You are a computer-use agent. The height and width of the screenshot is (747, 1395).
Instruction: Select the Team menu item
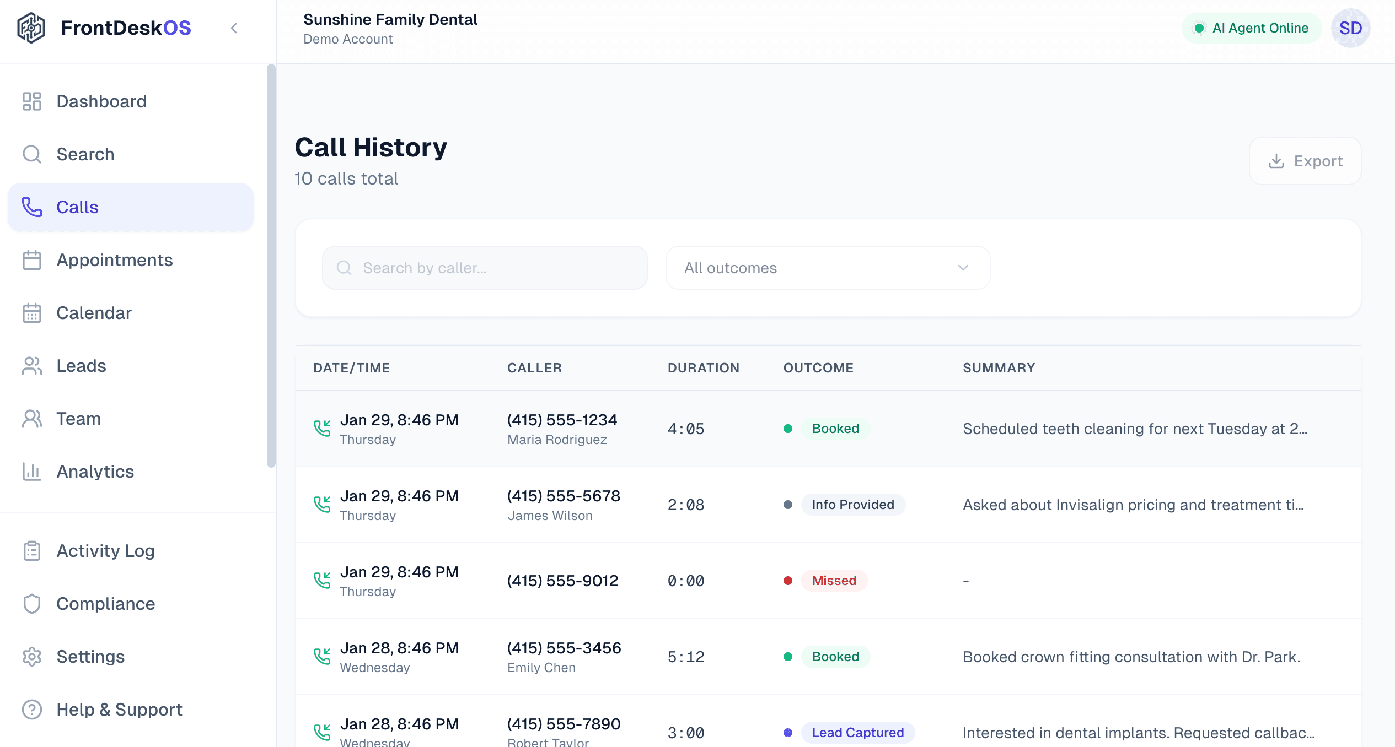pyautogui.click(x=78, y=419)
